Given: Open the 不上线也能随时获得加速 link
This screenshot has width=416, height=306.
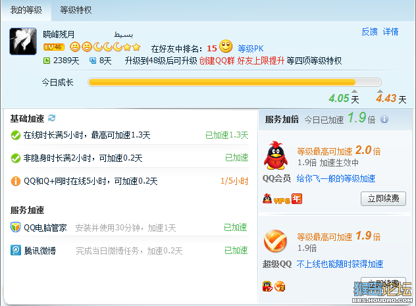Looking at the screenshot, I should (340, 264).
